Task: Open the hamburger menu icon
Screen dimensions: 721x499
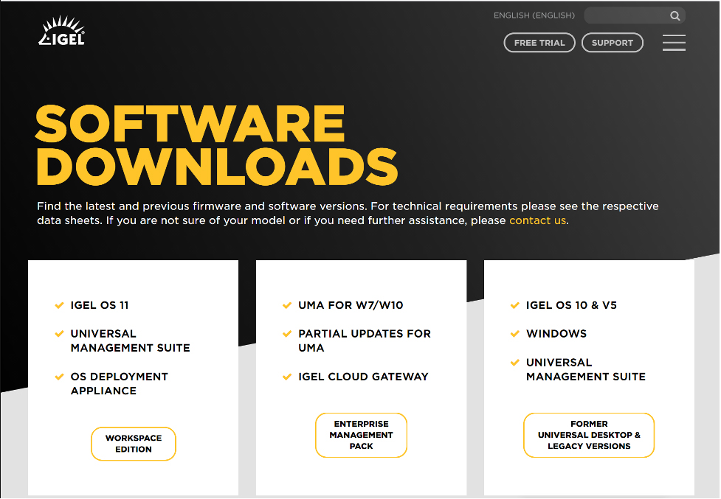Action: pos(674,43)
